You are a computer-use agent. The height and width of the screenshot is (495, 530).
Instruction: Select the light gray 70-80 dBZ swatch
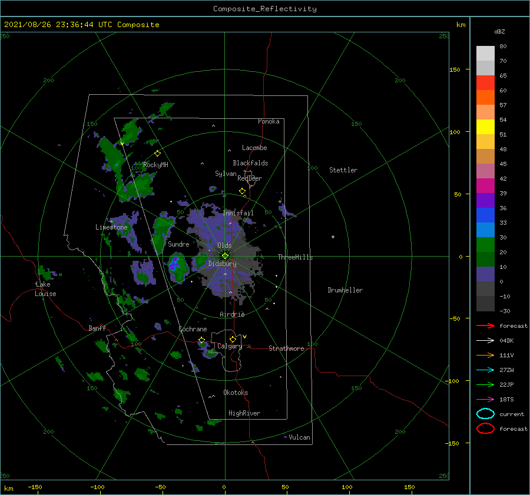pos(485,54)
